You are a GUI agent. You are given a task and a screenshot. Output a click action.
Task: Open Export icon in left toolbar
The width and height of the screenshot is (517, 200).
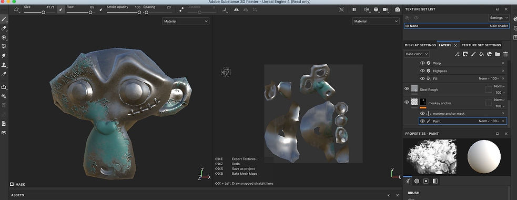click(4, 87)
